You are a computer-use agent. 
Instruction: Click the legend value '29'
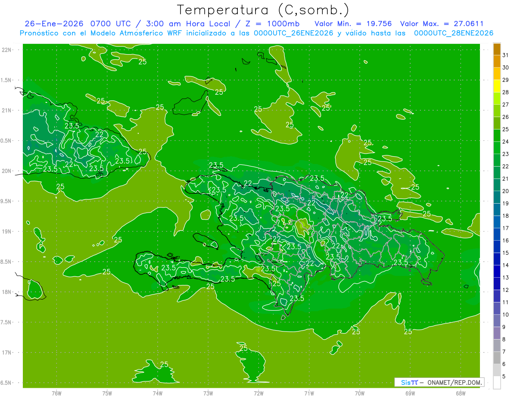pyautogui.click(x=506, y=80)
